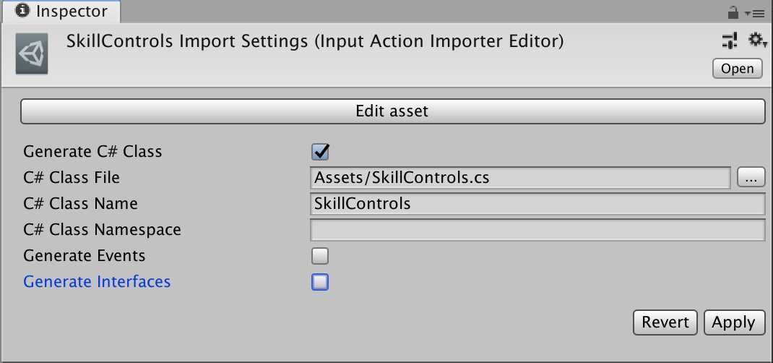This screenshot has height=363, width=773.
Task: Revert the import settings changes
Action: (665, 323)
